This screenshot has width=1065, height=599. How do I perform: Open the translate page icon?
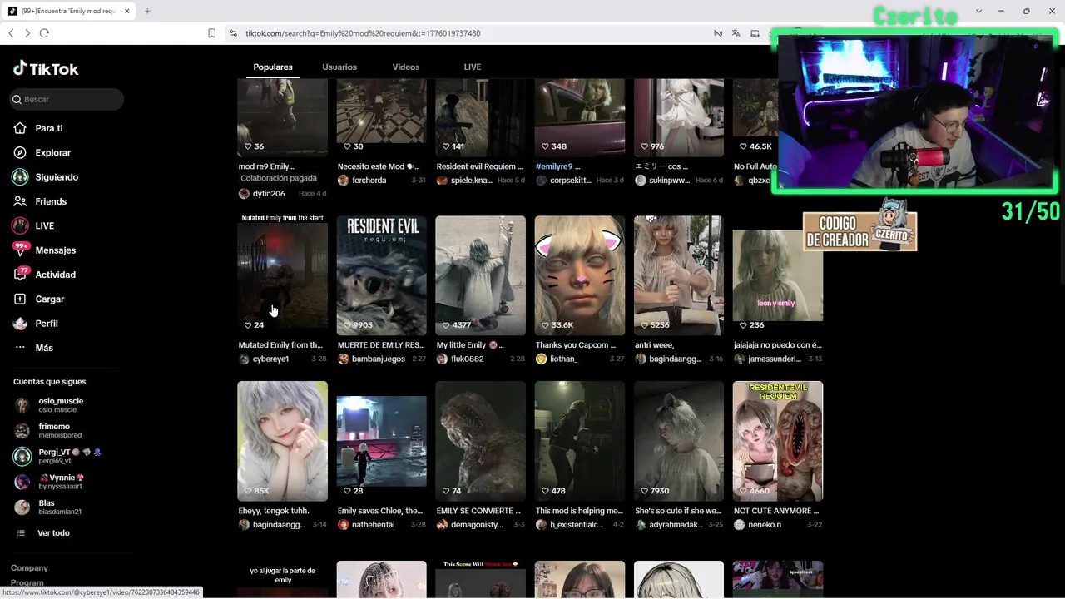(736, 33)
